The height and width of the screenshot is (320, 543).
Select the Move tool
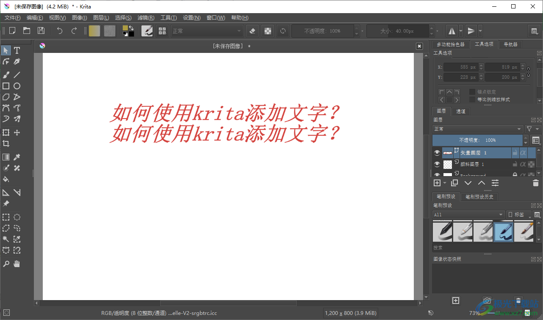[x=17, y=132]
